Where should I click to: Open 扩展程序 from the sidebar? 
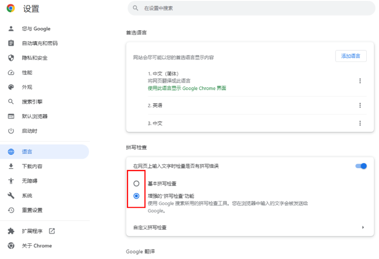pyautogui.click(x=44, y=231)
